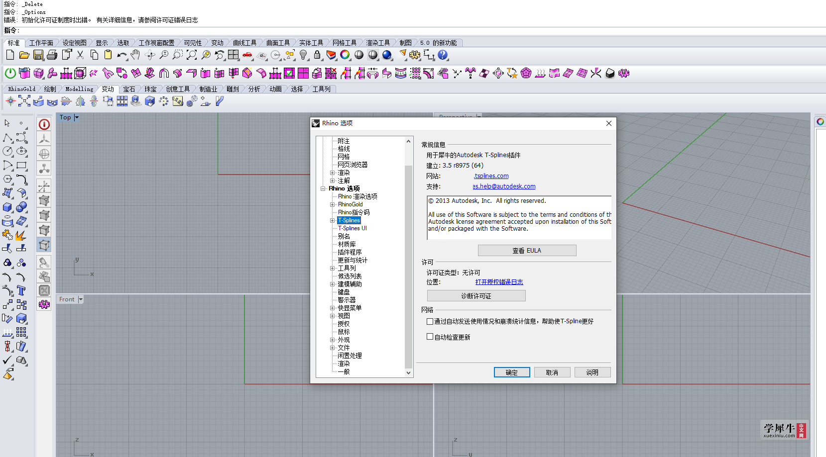Click the gear Options icon
Screen dimensions: 826x457
tap(415, 55)
